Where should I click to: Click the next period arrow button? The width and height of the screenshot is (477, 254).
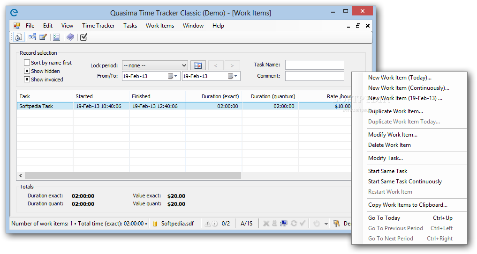point(232,65)
